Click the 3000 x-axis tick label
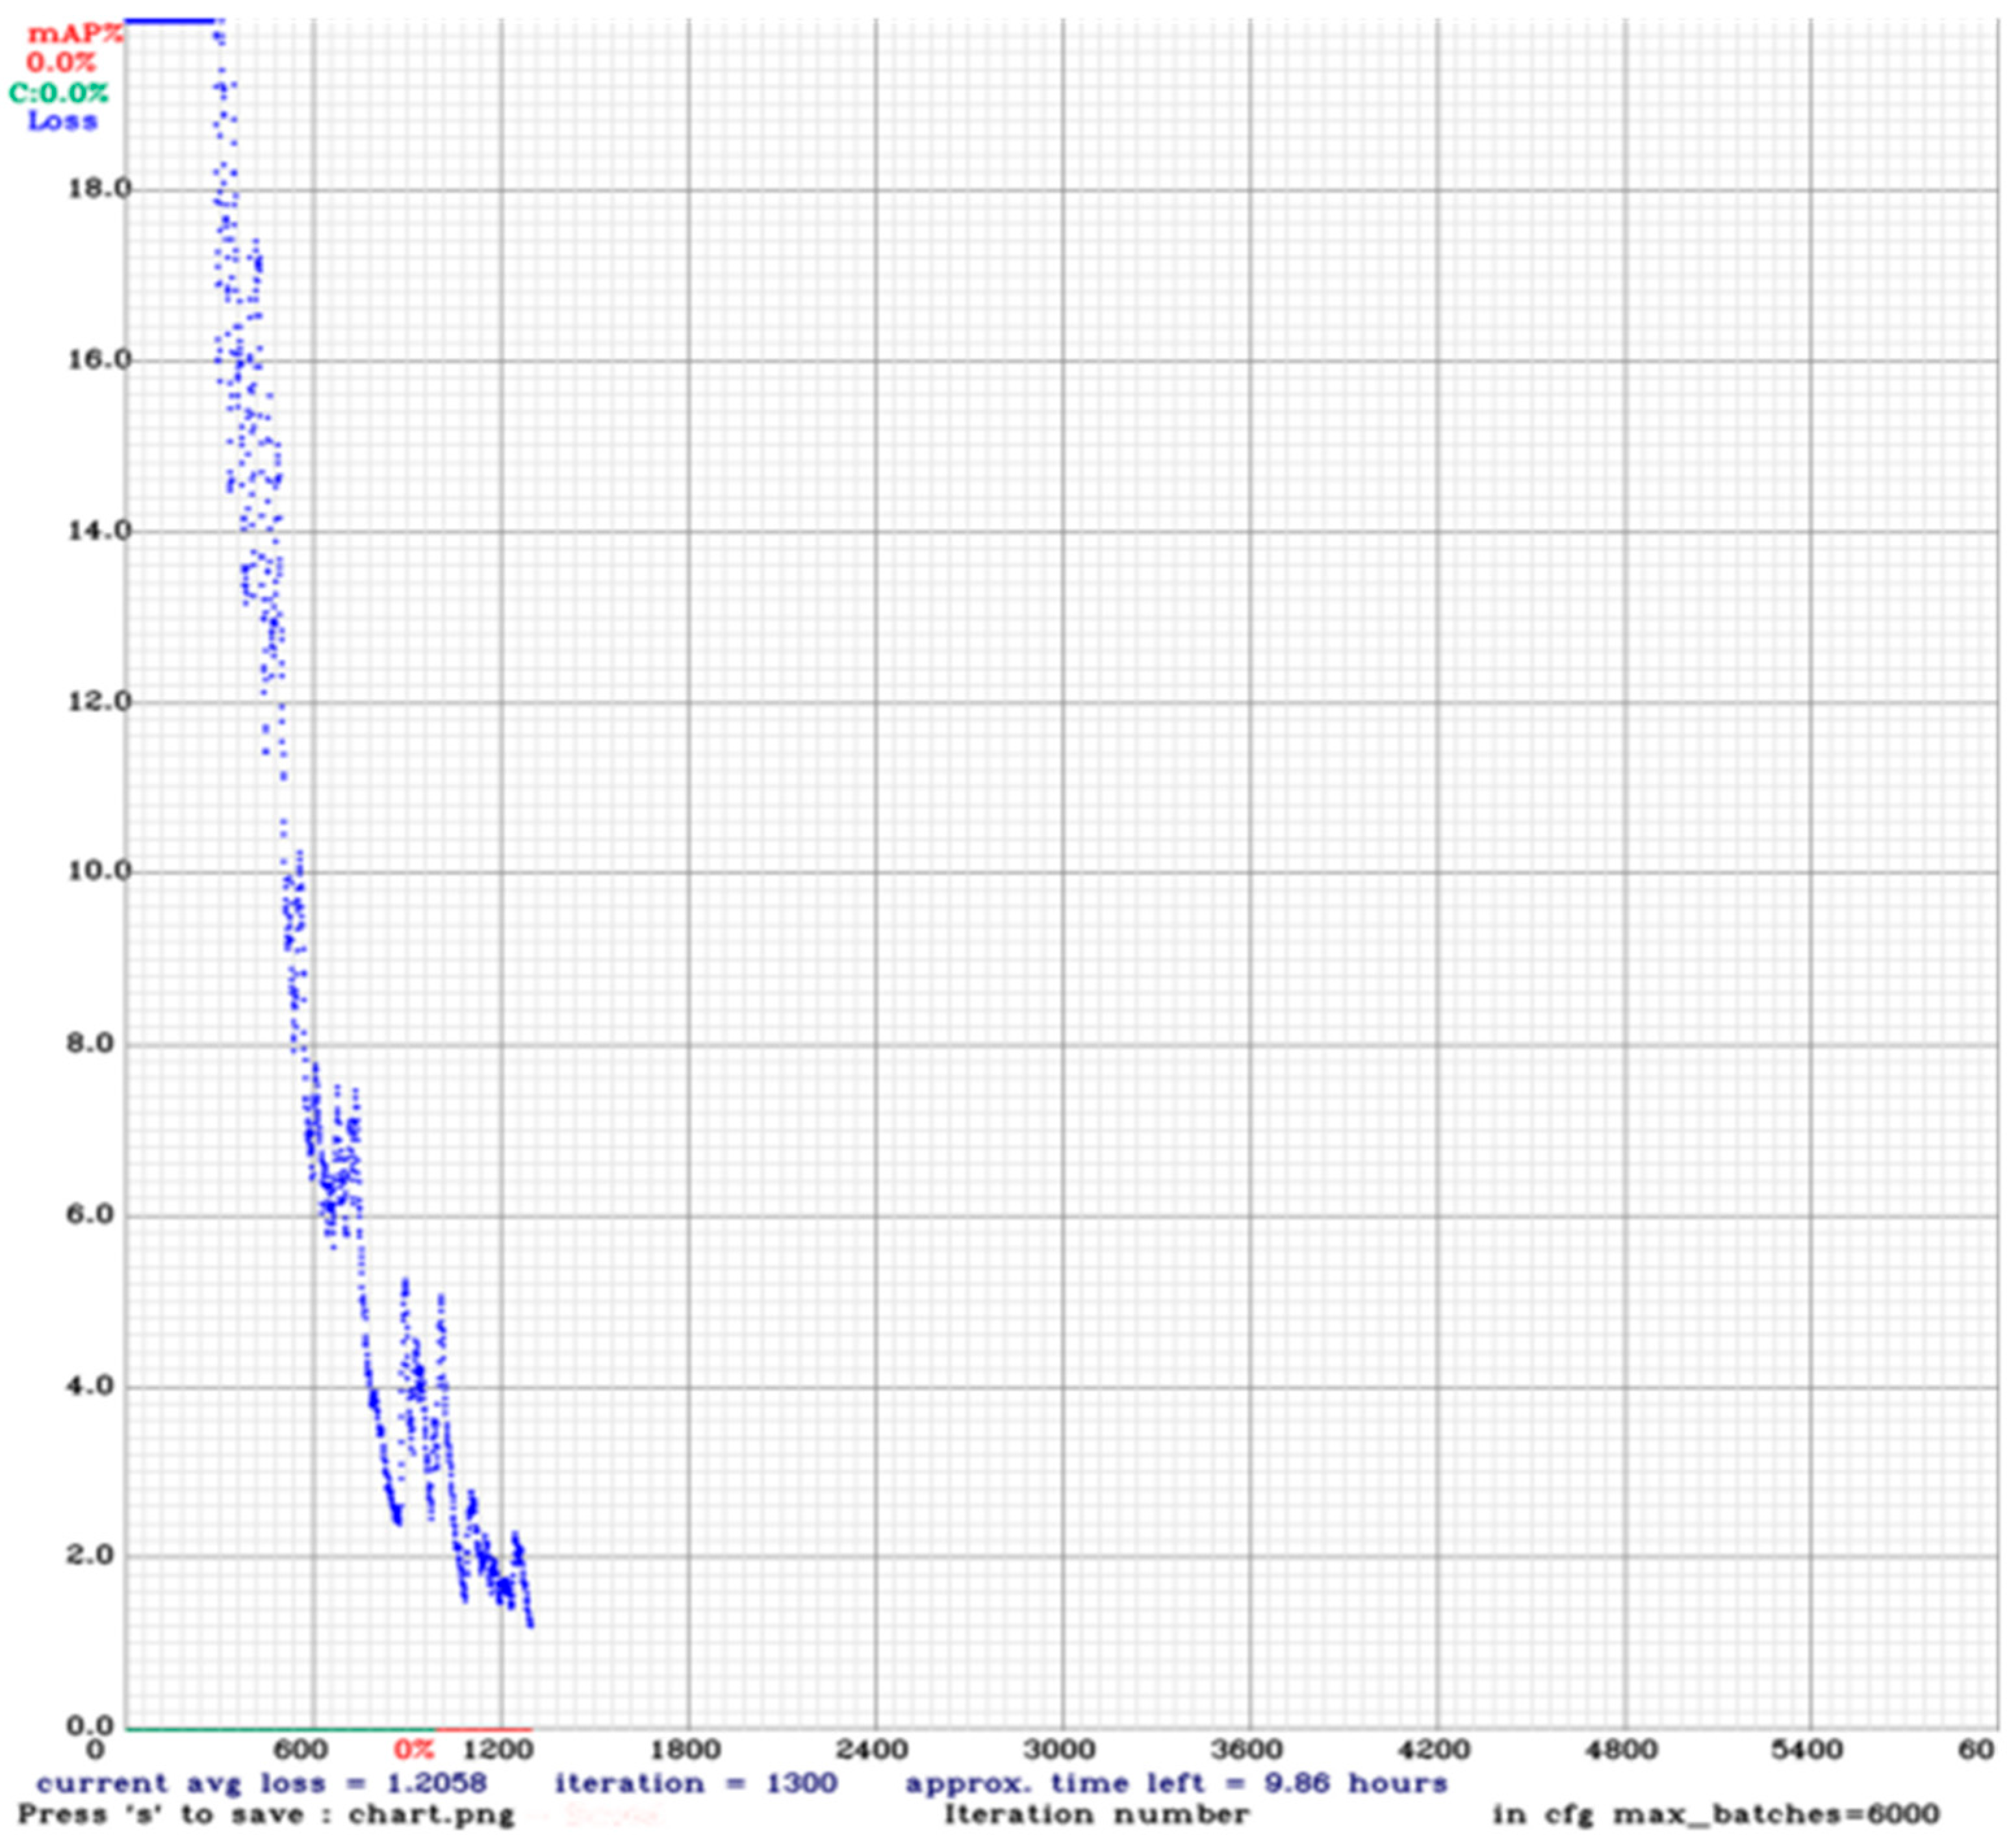The image size is (2009, 1848). 1060,1750
